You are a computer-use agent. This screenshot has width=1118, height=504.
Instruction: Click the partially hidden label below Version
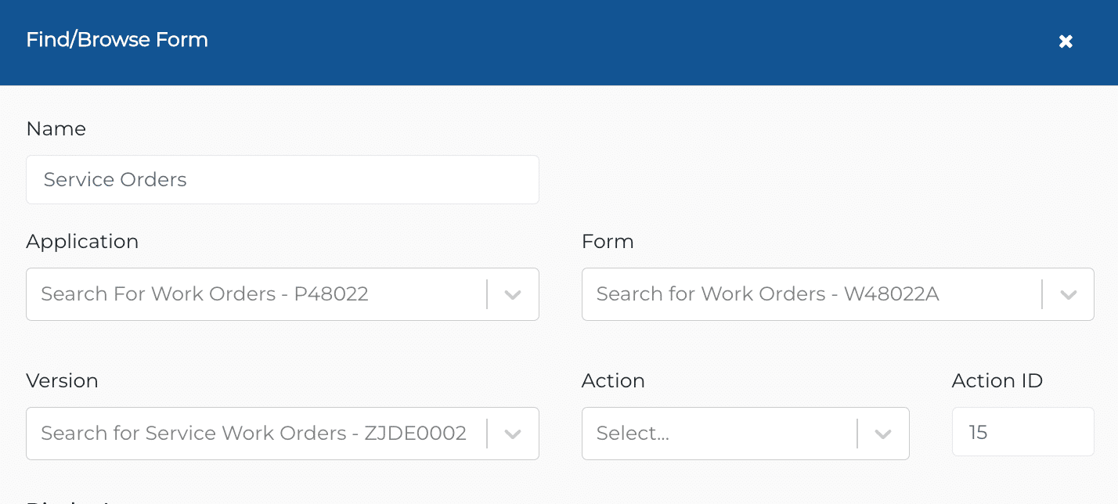pyautogui.click(x=70, y=501)
